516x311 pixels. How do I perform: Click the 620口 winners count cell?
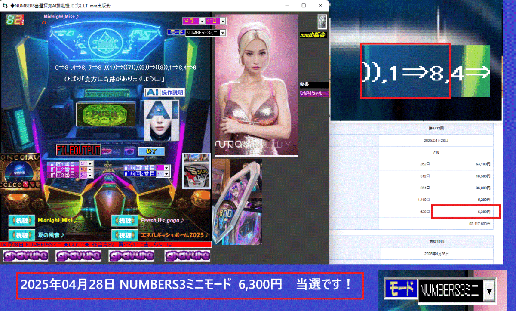(x=406, y=212)
